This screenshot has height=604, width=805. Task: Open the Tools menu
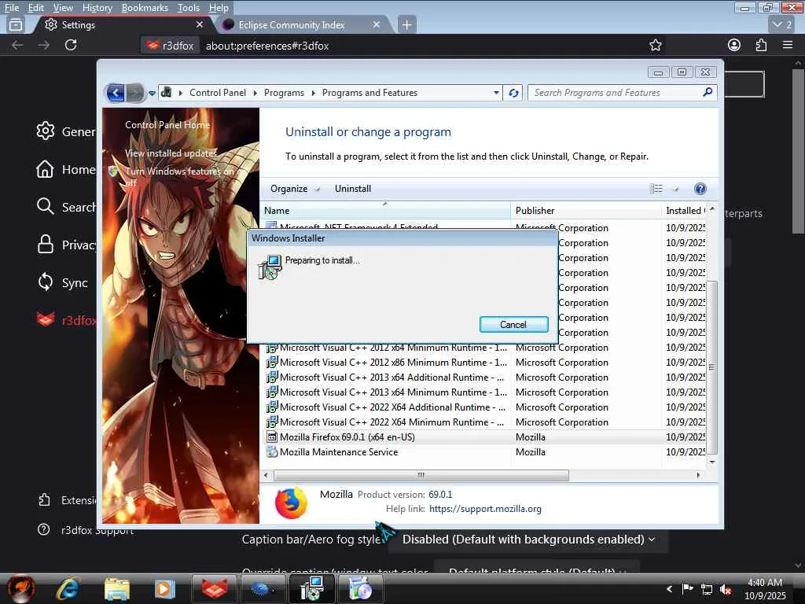[189, 8]
